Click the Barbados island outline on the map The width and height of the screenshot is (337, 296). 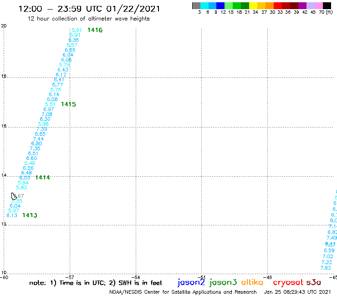(x=14, y=196)
